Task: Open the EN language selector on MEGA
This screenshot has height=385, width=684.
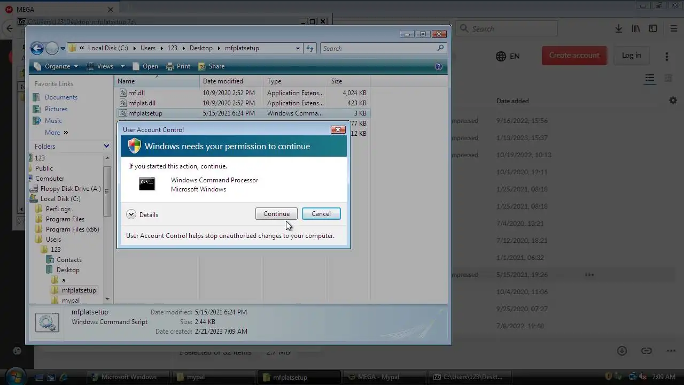Action: pyautogui.click(x=508, y=56)
